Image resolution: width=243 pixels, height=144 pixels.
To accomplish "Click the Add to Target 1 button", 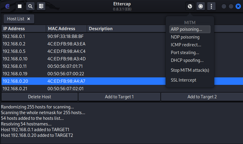I will tap(119, 97).
